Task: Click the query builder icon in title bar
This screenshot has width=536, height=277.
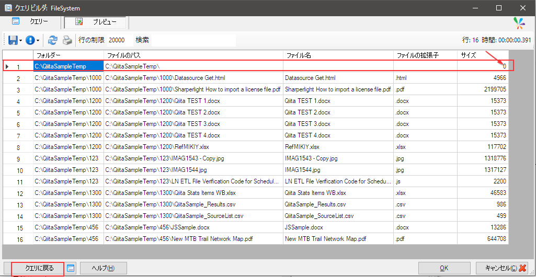Action: [x=8, y=7]
